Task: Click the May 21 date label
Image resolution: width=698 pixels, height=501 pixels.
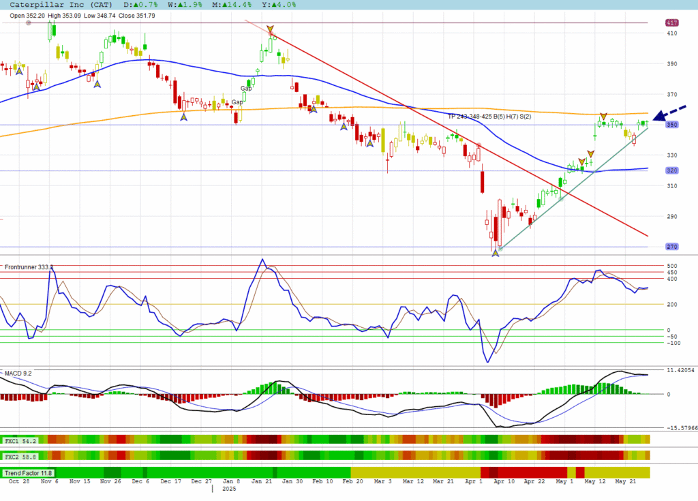Action: click(x=626, y=481)
